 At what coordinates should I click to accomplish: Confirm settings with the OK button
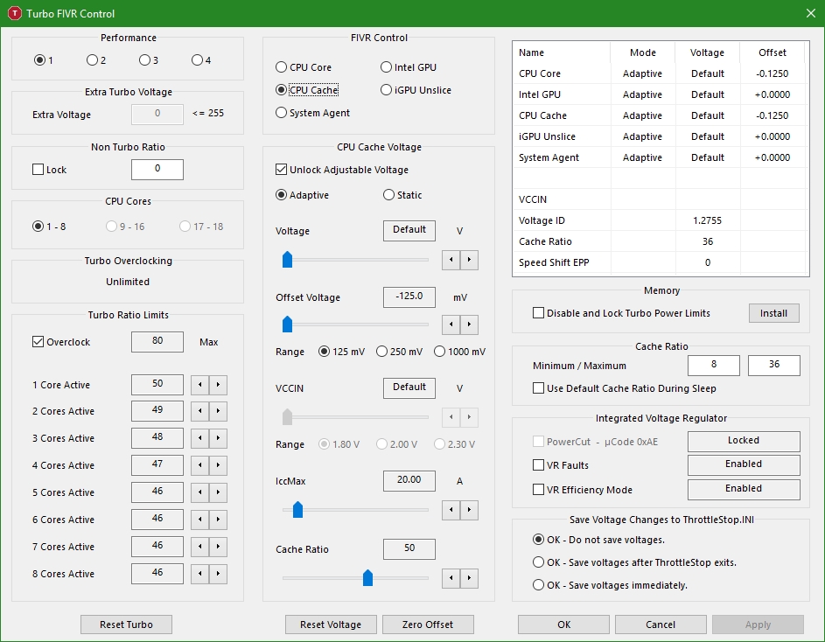(x=563, y=625)
